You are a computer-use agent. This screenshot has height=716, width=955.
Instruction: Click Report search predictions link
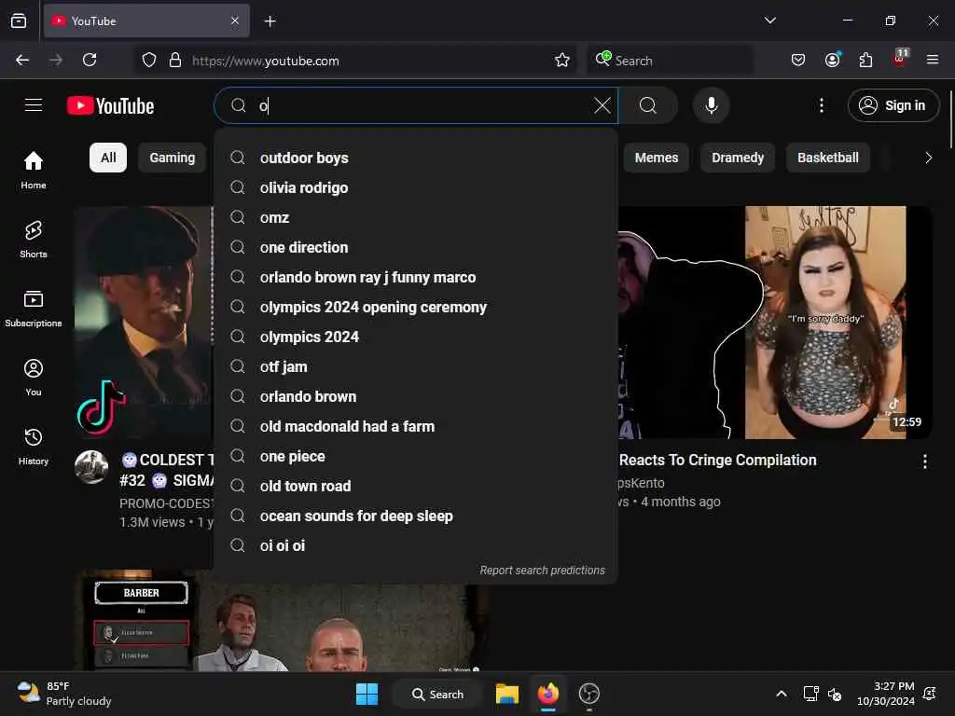[542, 570]
